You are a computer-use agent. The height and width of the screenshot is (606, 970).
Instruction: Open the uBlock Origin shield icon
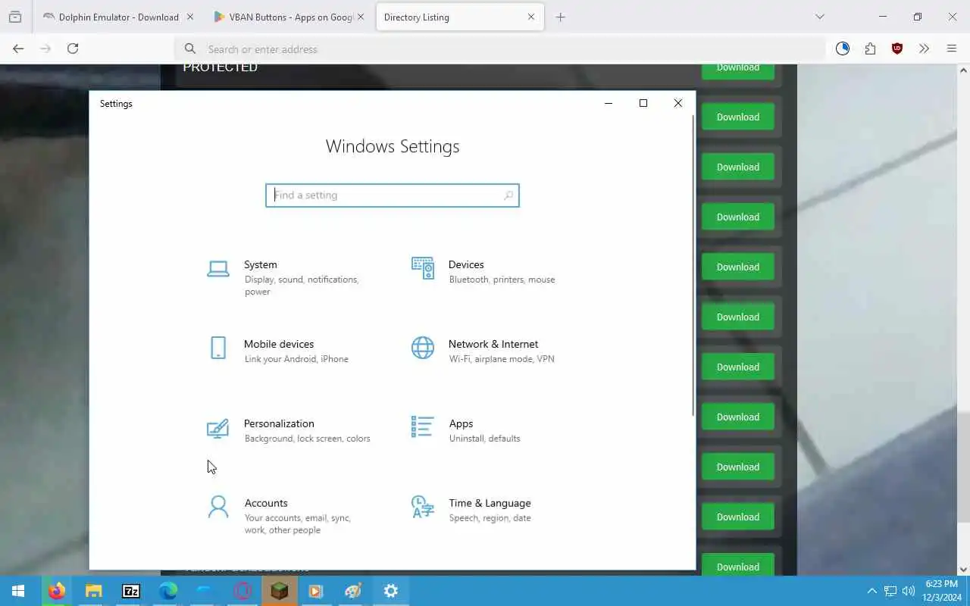pyautogui.click(x=897, y=48)
